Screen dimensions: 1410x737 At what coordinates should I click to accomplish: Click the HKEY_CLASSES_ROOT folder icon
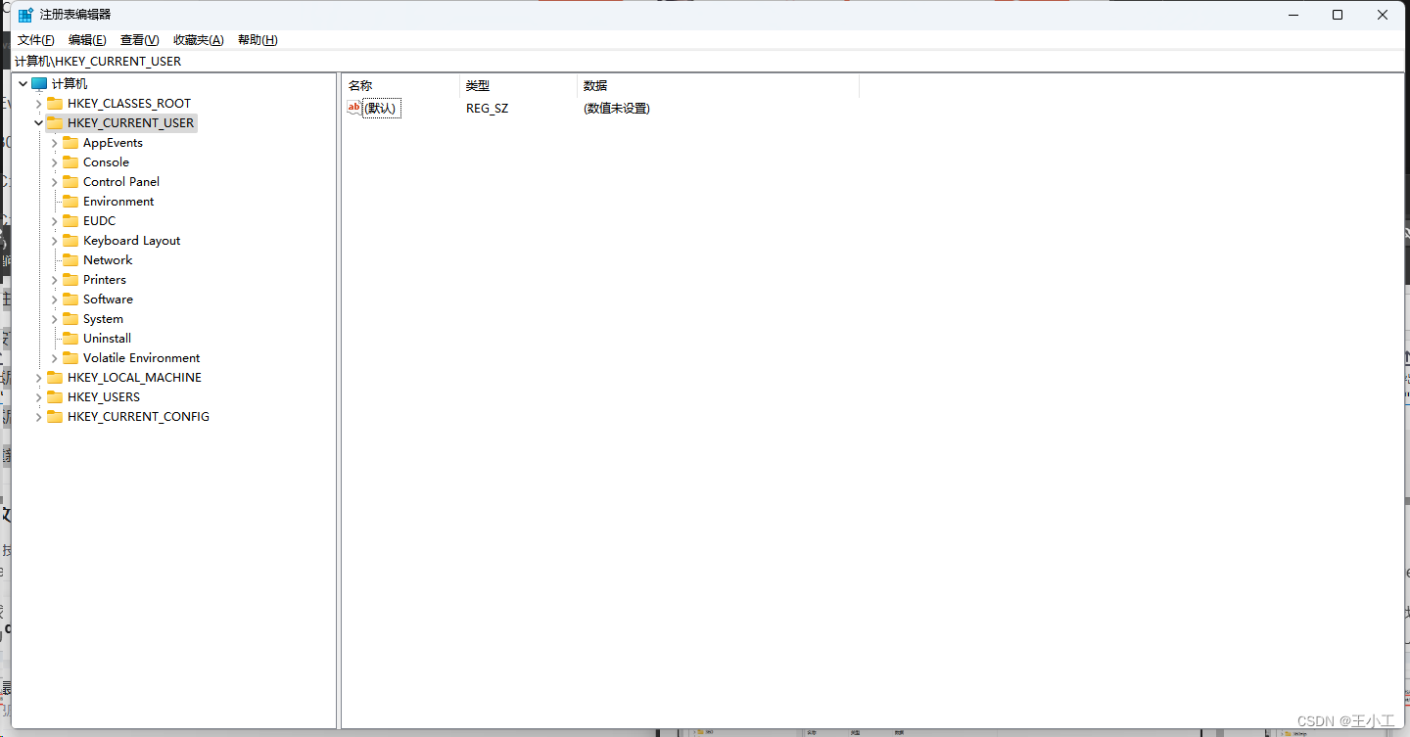tap(55, 104)
